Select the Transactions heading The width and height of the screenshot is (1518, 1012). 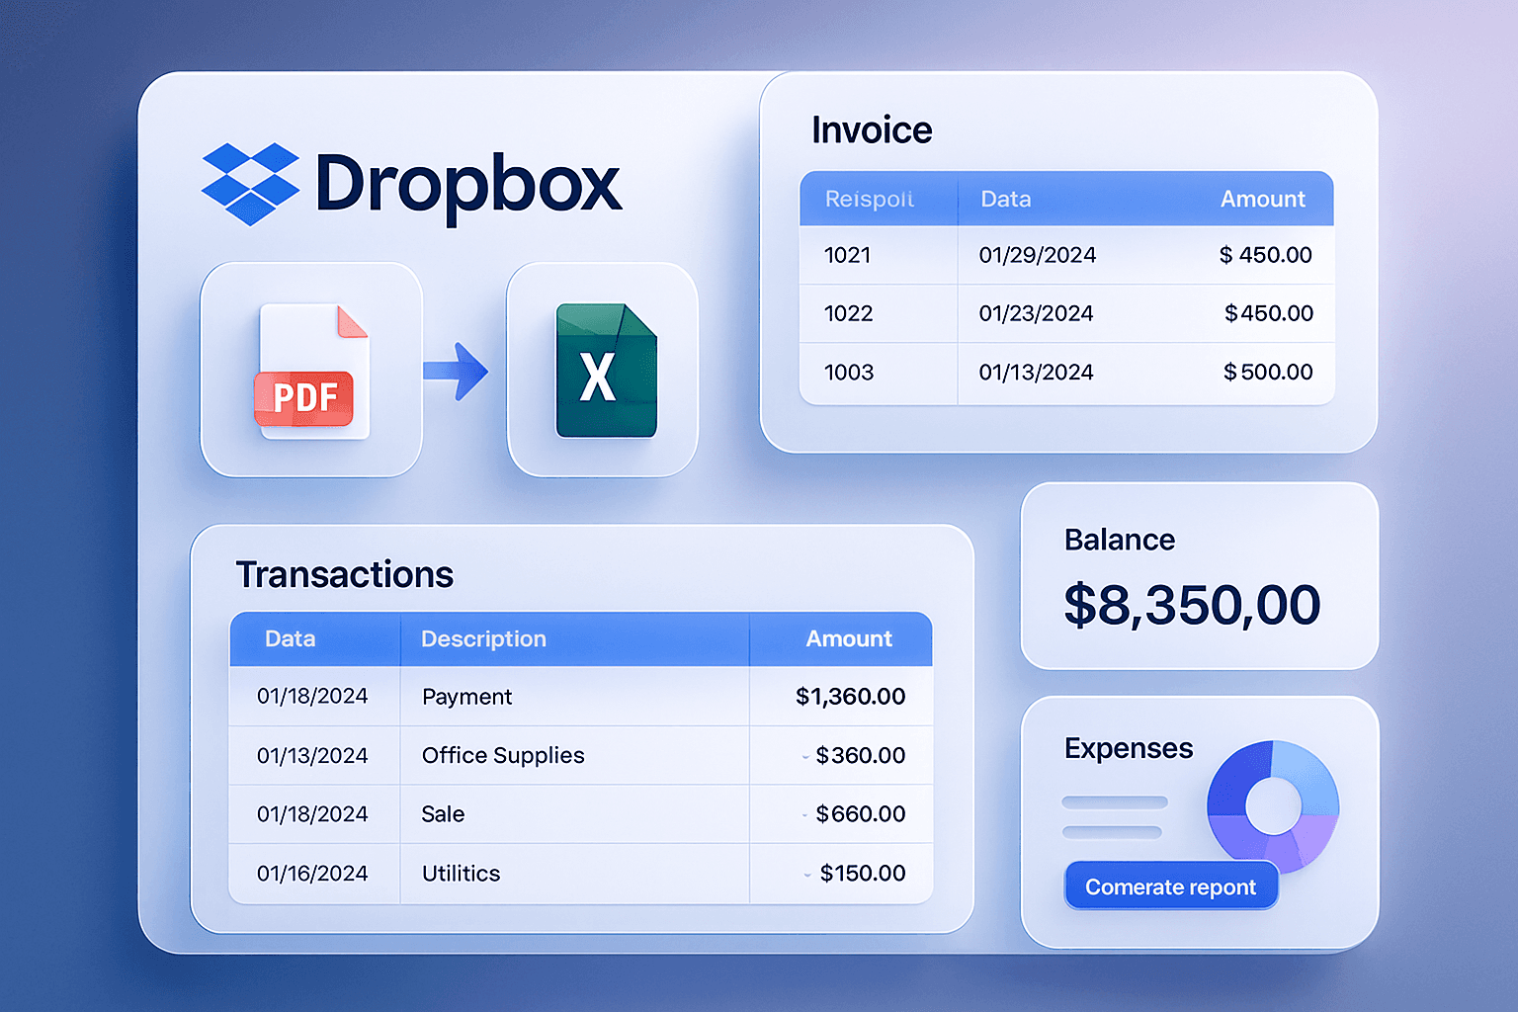tap(345, 575)
